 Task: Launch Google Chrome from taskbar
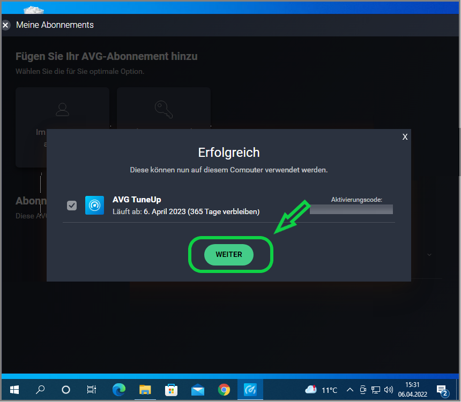click(x=224, y=390)
